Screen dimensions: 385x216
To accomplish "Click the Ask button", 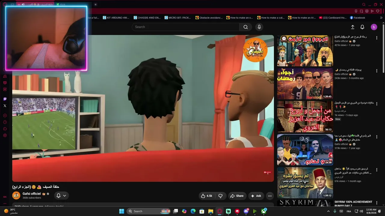I will (x=256, y=196).
